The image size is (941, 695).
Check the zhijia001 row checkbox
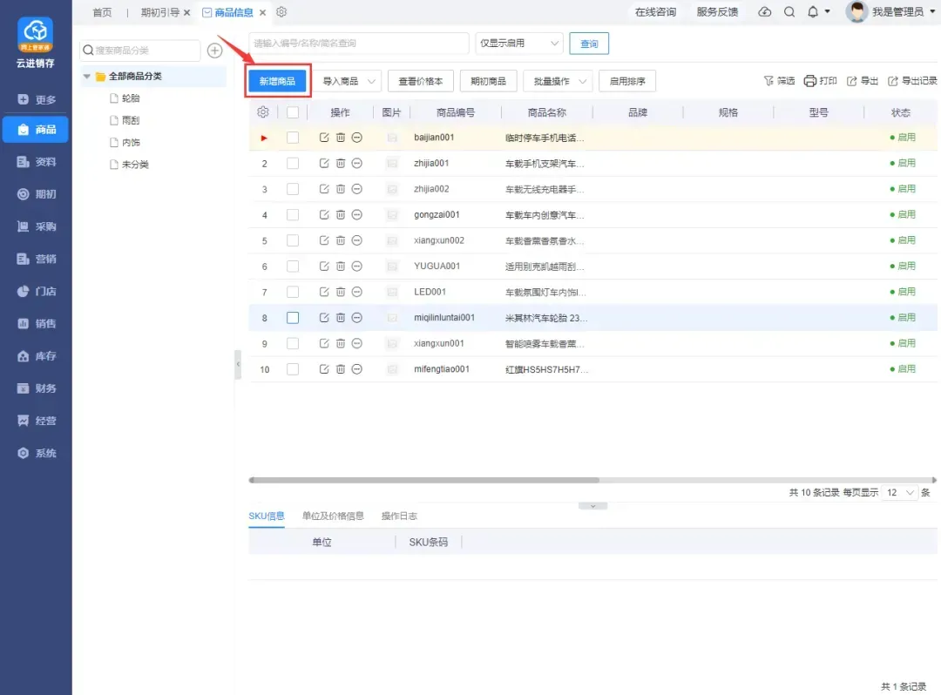293,163
